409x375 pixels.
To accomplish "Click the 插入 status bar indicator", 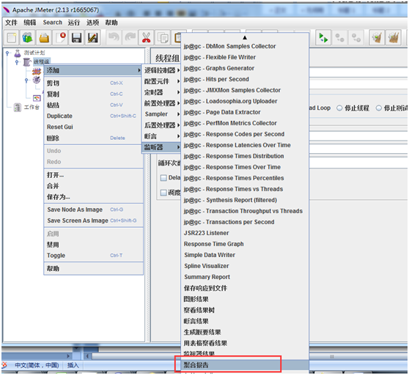I will [73, 365].
